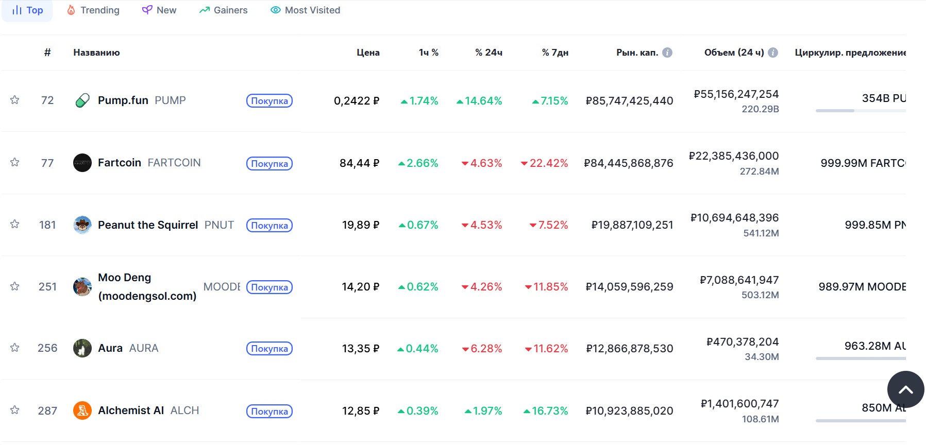Click Pump.fun circulating supply progress bar
The image size is (926, 445).
pyautogui.click(x=861, y=111)
